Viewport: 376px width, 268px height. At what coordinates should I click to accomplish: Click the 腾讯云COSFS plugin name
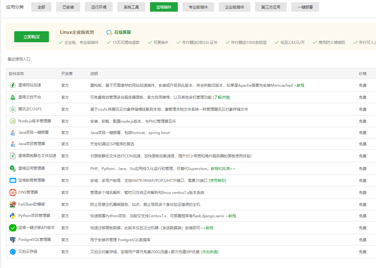tap(30, 109)
